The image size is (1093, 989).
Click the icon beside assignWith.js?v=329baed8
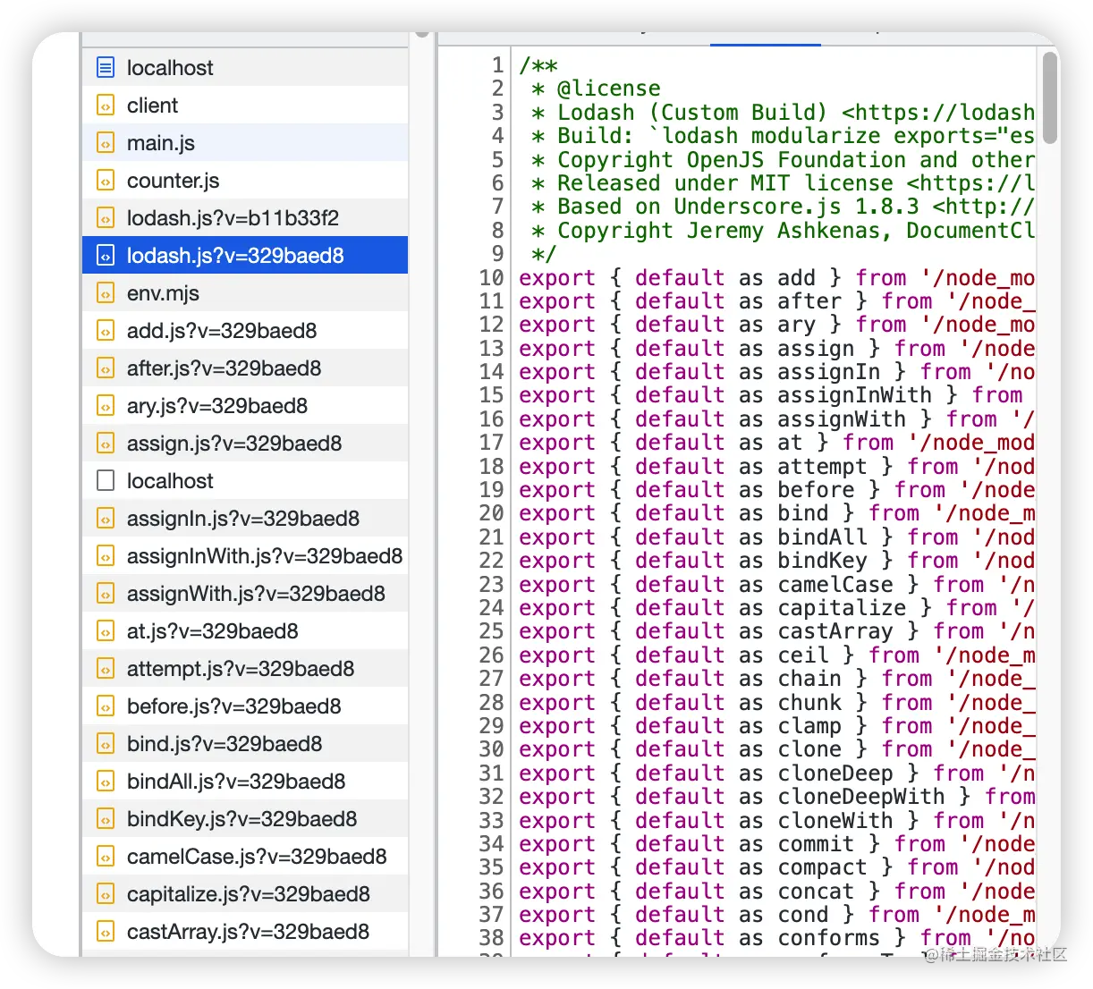coord(106,594)
